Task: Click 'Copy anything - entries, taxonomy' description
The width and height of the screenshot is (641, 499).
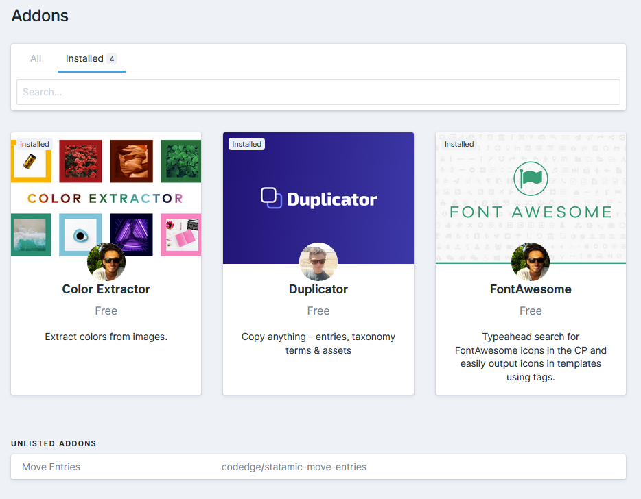Action: (318, 343)
